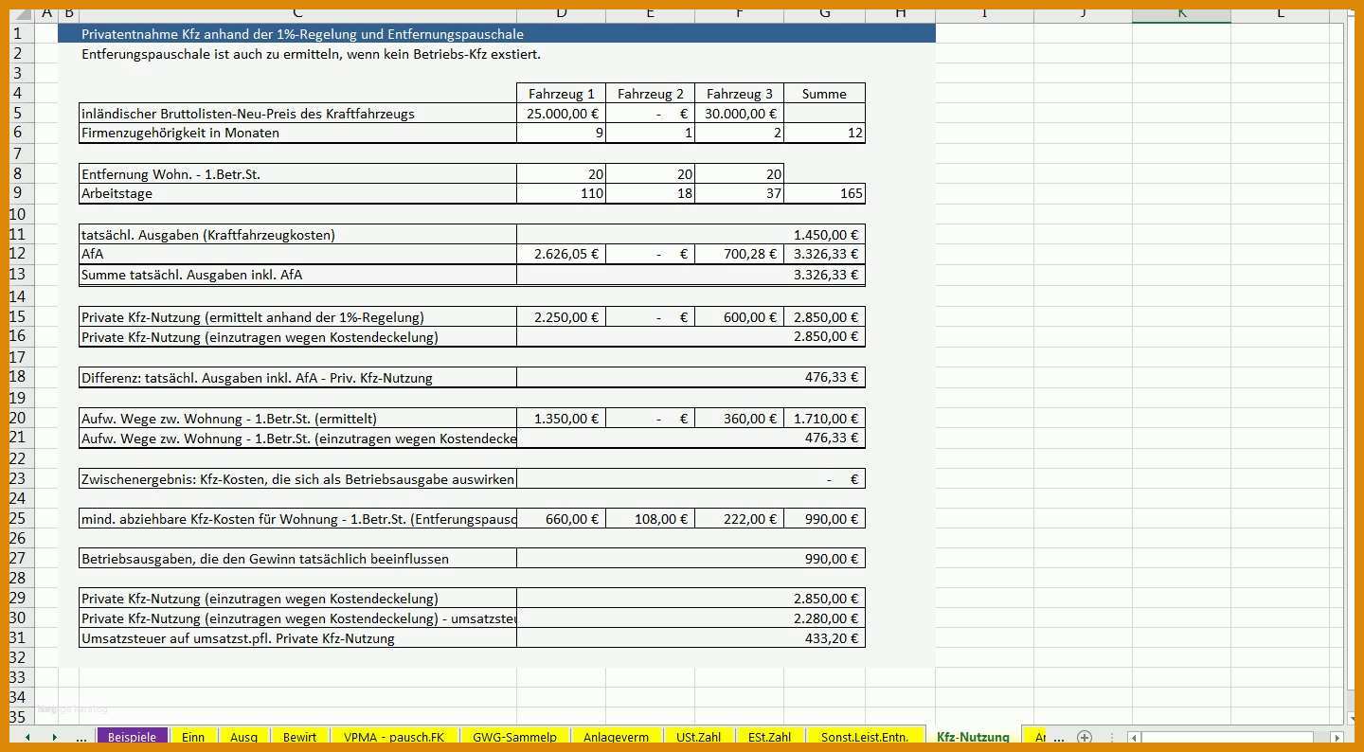Select the Firmenzugehörigkeit sum 12

[x=824, y=134]
